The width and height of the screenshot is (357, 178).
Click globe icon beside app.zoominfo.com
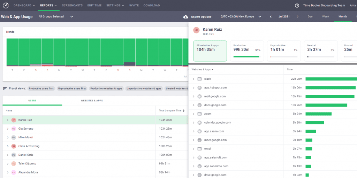pyautogui.click(x=199, y=167)
